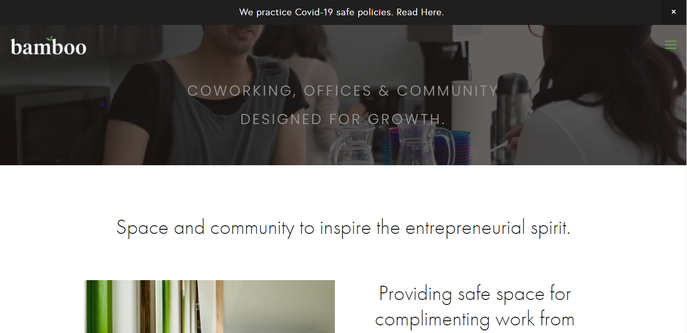Select the "COWORKING, OFFICES & COMMUNITY" heading
Viewport: 687px width, 333px height.
343,91
